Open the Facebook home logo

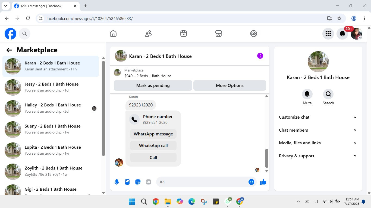point(10,34)
